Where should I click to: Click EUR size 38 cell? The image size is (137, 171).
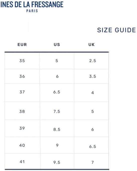[x=22, y=111]
